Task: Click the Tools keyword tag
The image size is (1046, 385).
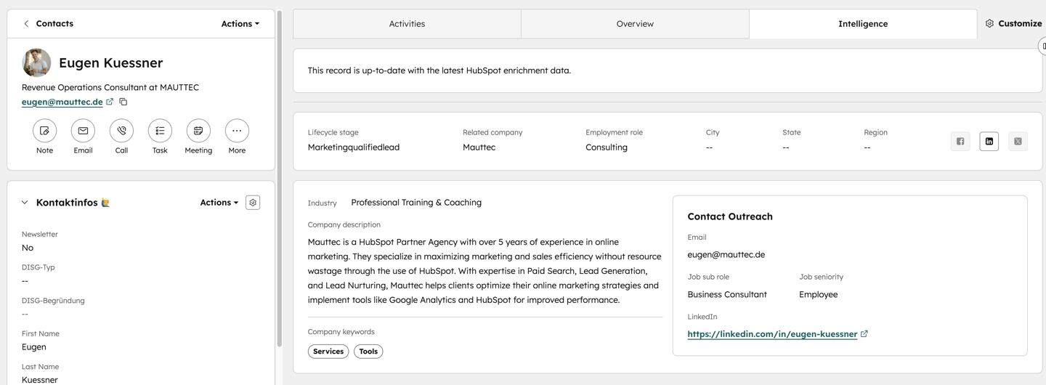Action: click(x=368, y=352)
